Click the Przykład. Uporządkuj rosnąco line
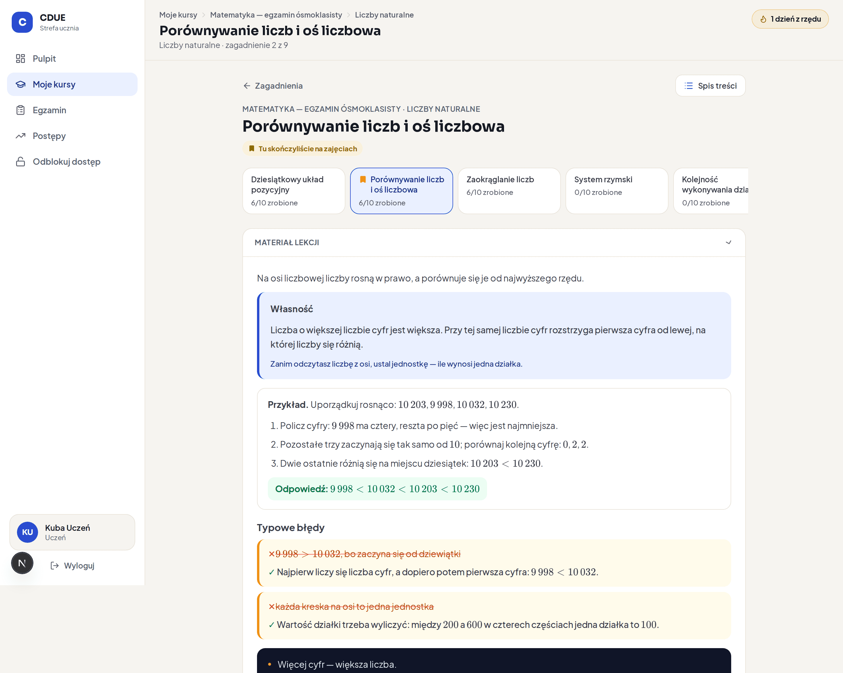This screenshot has height=673, width=843. [x=393, y=404]
